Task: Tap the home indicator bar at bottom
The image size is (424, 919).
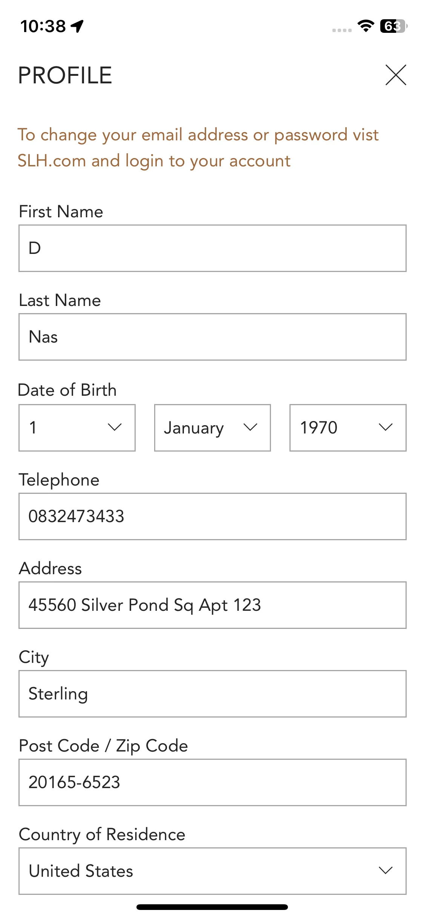Action: point(212,907)
